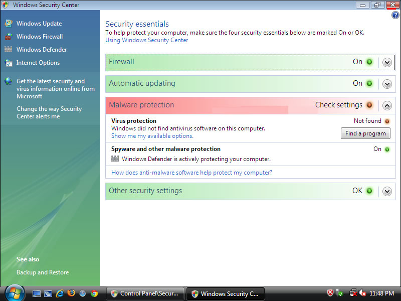Viewport: 401px width, 301px height.
Task: Click the Windows Defender sidebar icon
Action: pos(8,50)
